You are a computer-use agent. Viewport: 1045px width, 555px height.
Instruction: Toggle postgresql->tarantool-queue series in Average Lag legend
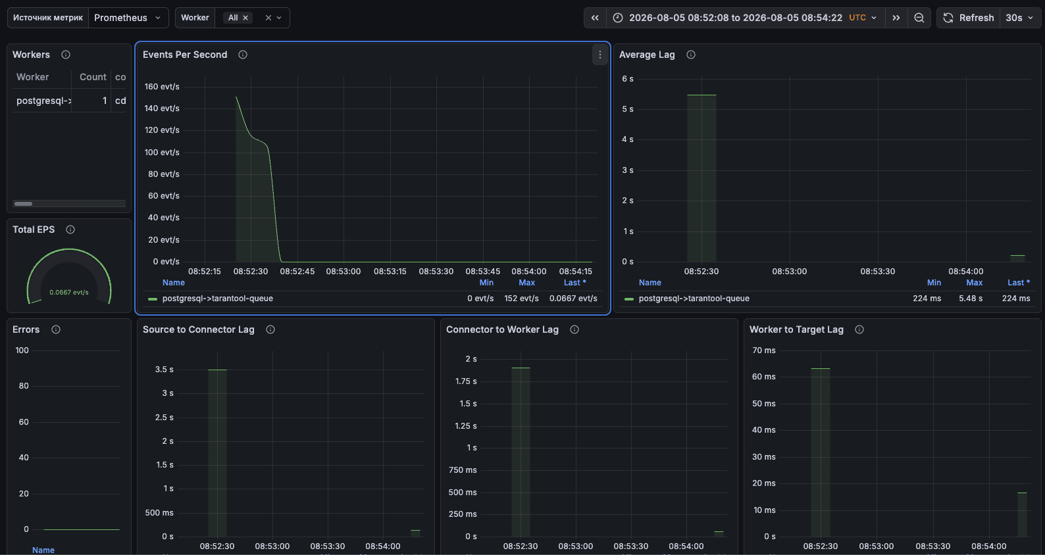[694, 299]
